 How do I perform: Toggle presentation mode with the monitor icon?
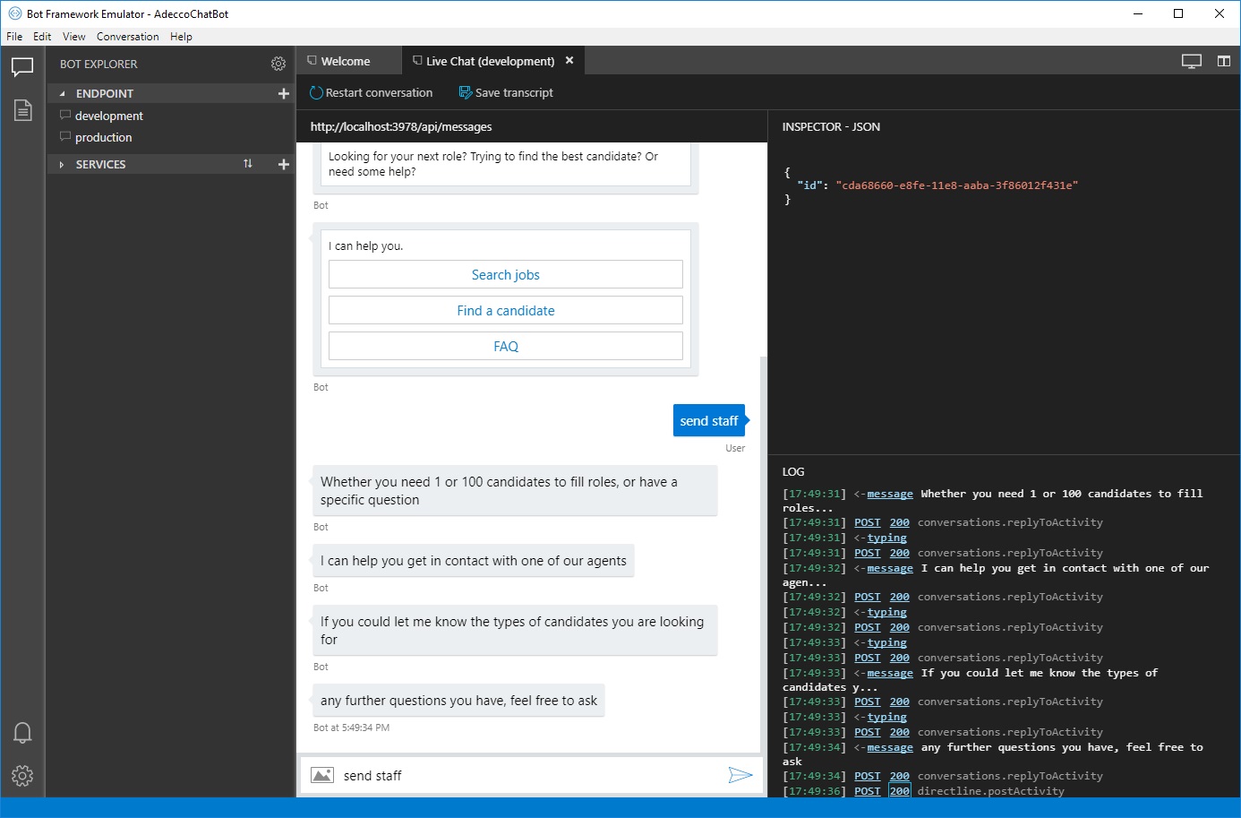(1192, 60)
